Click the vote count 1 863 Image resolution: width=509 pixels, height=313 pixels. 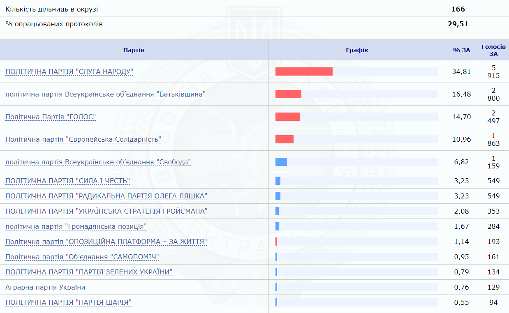pos(493,140)
